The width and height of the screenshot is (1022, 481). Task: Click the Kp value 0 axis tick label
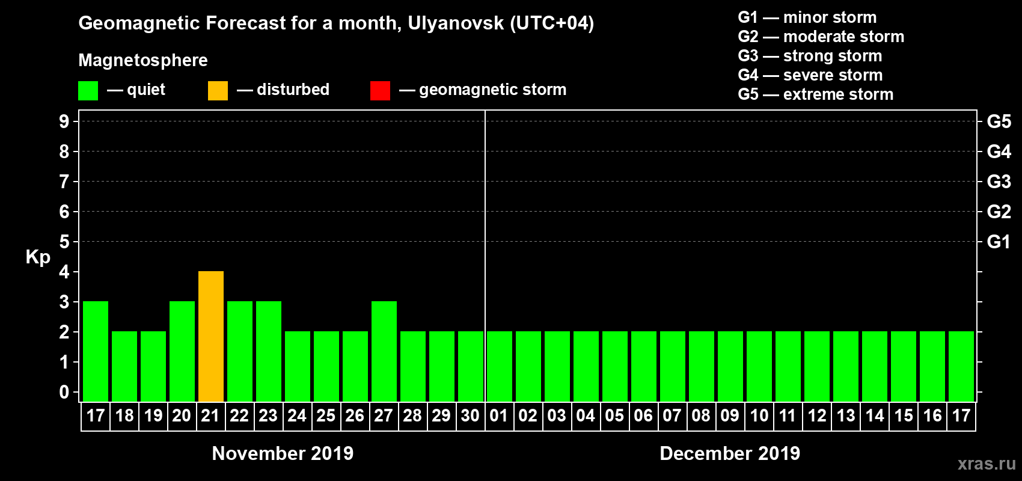pyautogui.click(x=64, y=392)
